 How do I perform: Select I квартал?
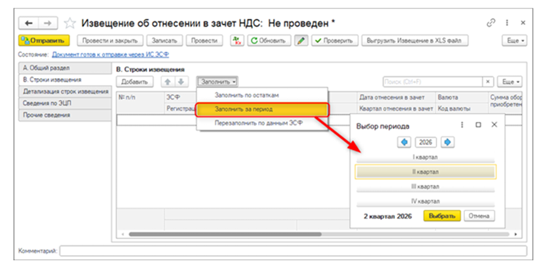(425, 157)
